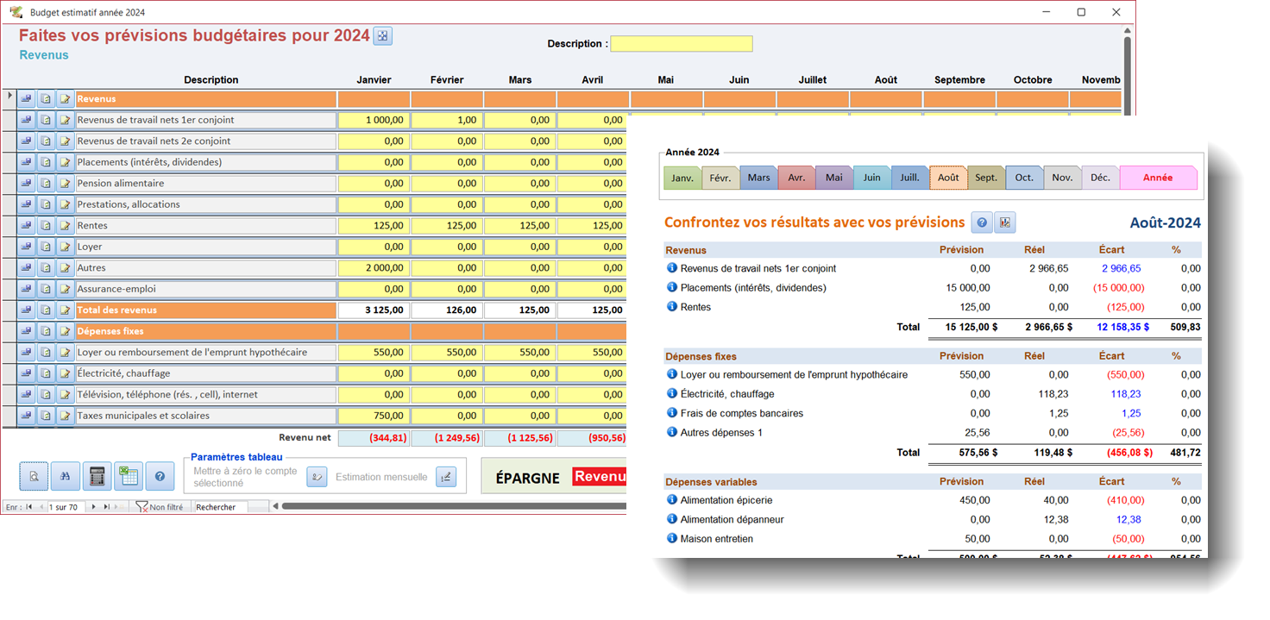This screenshot has width=1270, height=620.
Task: Click the yellow Description input field
Action: tap(681, 44)
